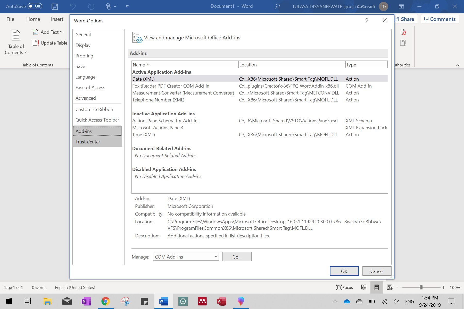Close the Word Options dialog
The image size is (464, 309).
tap(385, 20)
